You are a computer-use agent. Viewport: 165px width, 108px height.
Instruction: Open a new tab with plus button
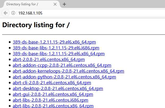(64, 4)
